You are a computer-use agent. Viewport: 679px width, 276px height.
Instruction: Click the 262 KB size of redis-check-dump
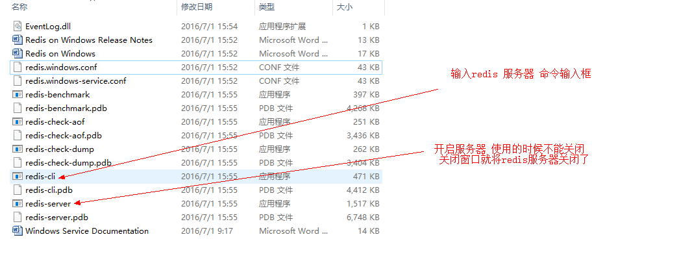tap(366, 149)
